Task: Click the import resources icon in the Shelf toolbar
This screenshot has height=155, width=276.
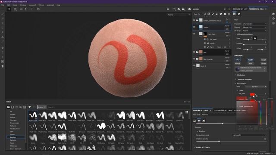Action: coord(25,107)
